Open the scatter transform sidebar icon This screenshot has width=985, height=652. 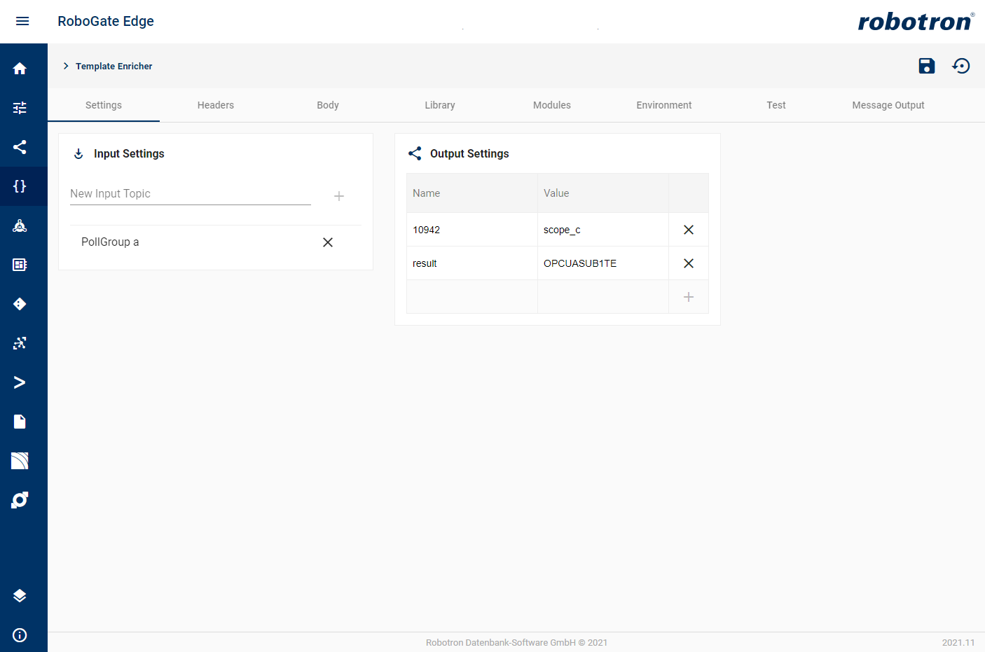click(20, 343)
